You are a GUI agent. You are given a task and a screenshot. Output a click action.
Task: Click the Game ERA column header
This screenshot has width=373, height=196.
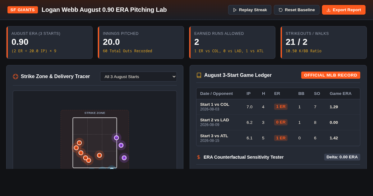point(341,94)
